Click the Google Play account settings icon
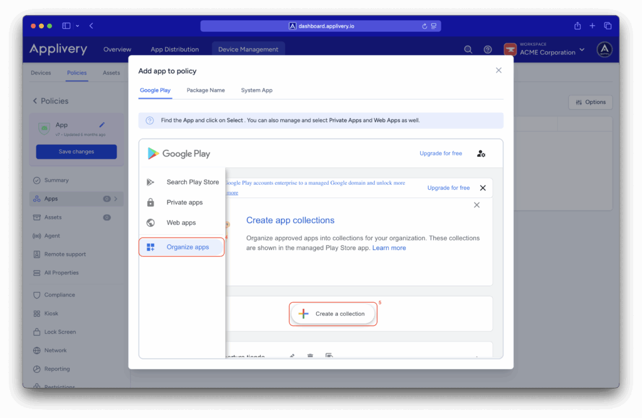Viewport: 642px width, 418px height. pos(481,154)
